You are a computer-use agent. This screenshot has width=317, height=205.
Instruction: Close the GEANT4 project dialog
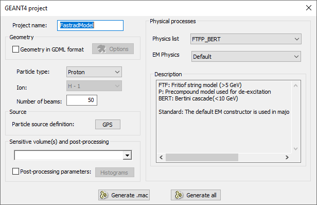[309, 8]
